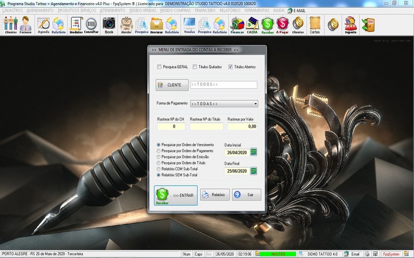Open the Agenda toolbar icon
414x258 pixels.
click(x=43, y=25)
